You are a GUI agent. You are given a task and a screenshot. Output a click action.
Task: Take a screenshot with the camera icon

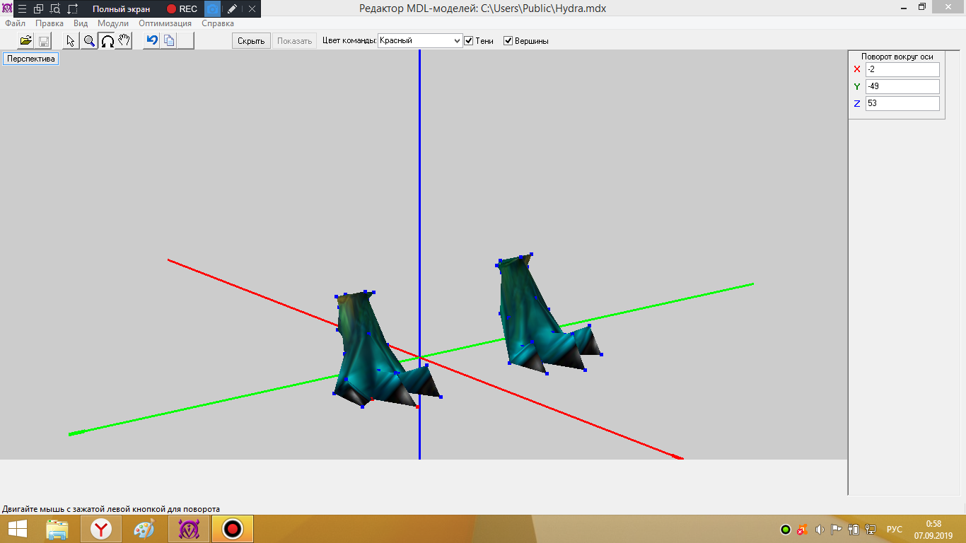pos(212,9)
